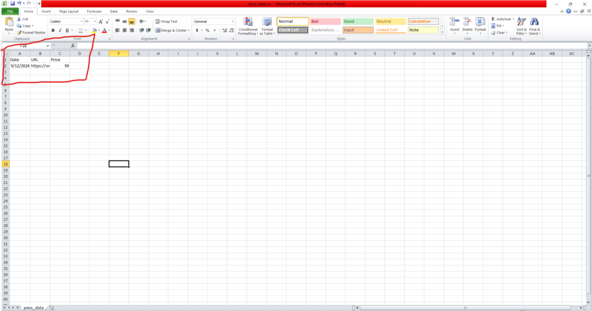Open Conditional Formatting menu
The height and width of the screenshot is (311, 592).
click(x=247, y=26)
